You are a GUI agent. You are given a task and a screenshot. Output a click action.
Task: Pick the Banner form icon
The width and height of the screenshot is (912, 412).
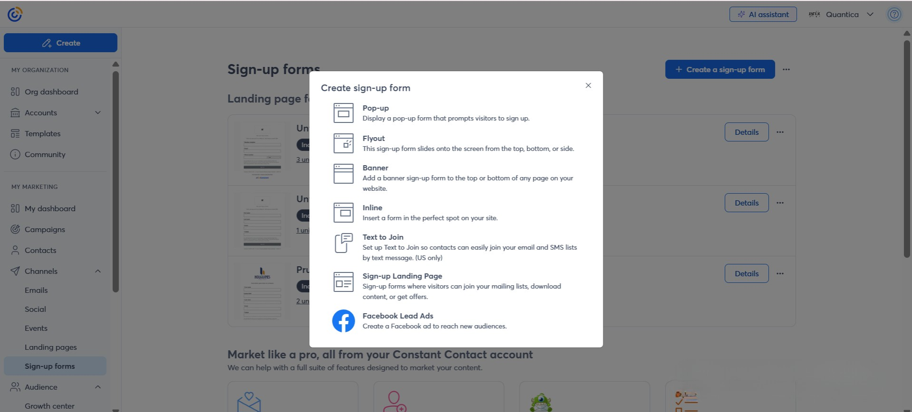(343, 174)
